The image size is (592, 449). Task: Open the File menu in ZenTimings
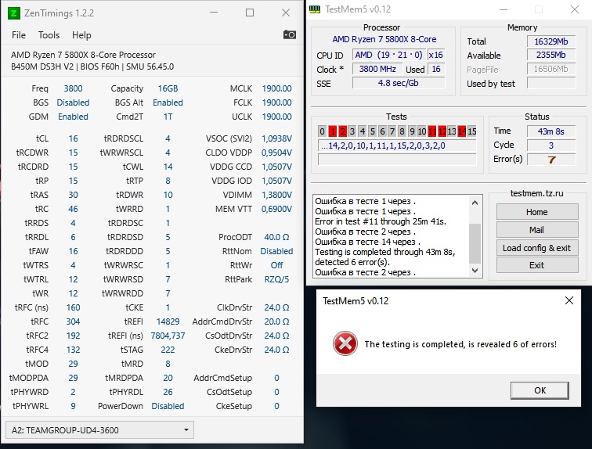pyautogui.click(x=19, y=35)
